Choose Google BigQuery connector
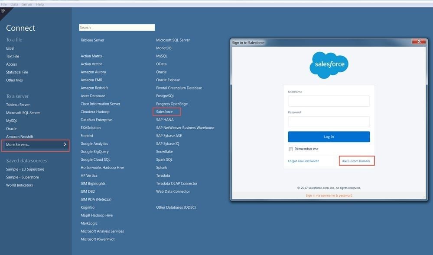This screenshot has width=433, height=255. [x=94, y=152]
